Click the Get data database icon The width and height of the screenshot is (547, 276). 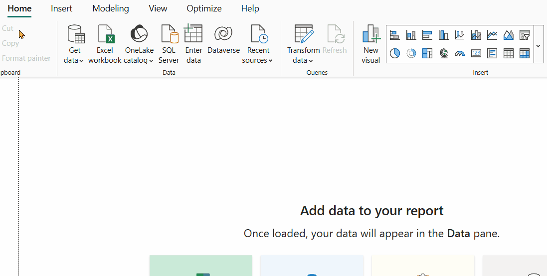(x=76, y=34)
